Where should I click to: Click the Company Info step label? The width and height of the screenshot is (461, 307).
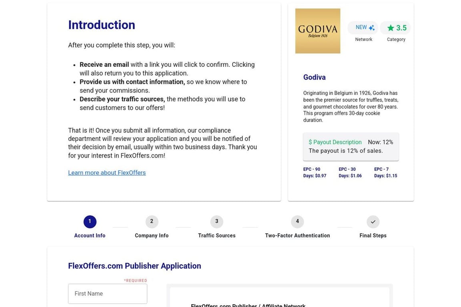(x=152, y=235)
